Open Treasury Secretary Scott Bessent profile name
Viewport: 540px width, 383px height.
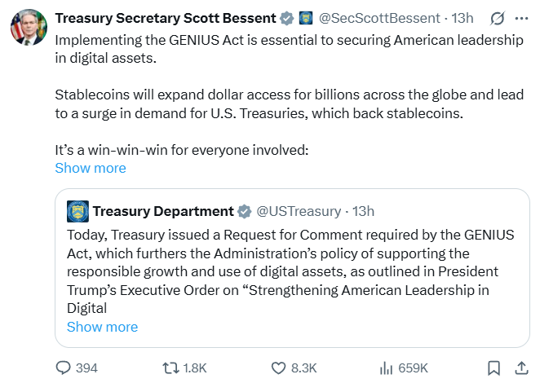166,18
